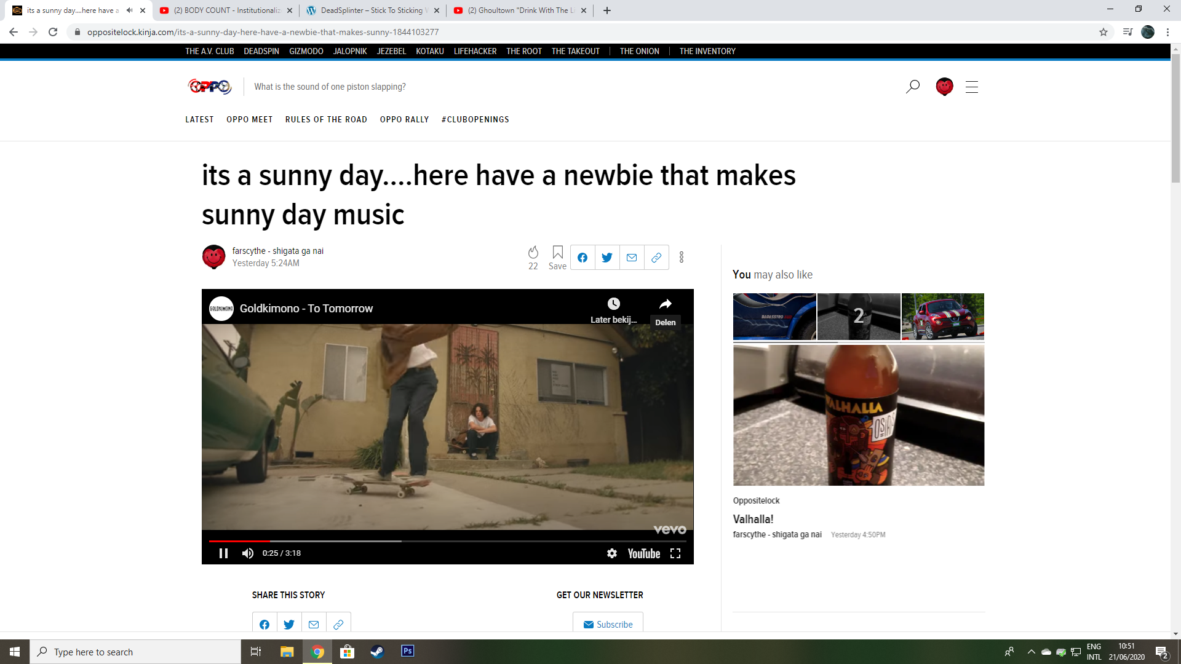This screenshot has height=664, width=1181.
Task: Go to THE ONION site
Action: pyautogui.click(x=640, y=51)
